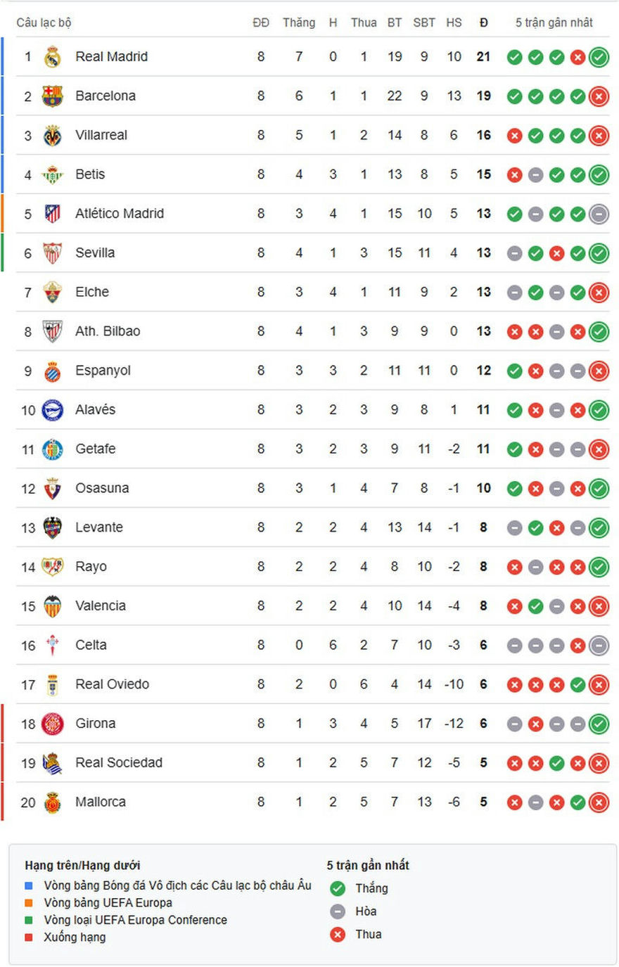Click Barcelona's latest match loss icon

[x=599, y=96]
